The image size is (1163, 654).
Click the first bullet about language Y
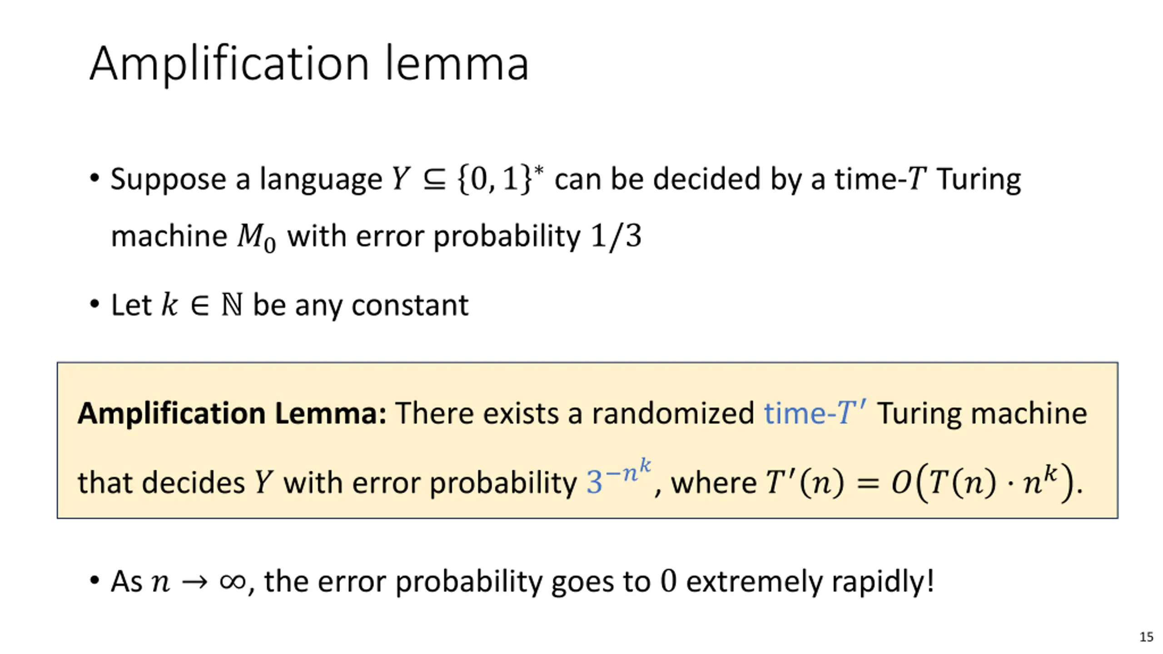click(555, 207)
